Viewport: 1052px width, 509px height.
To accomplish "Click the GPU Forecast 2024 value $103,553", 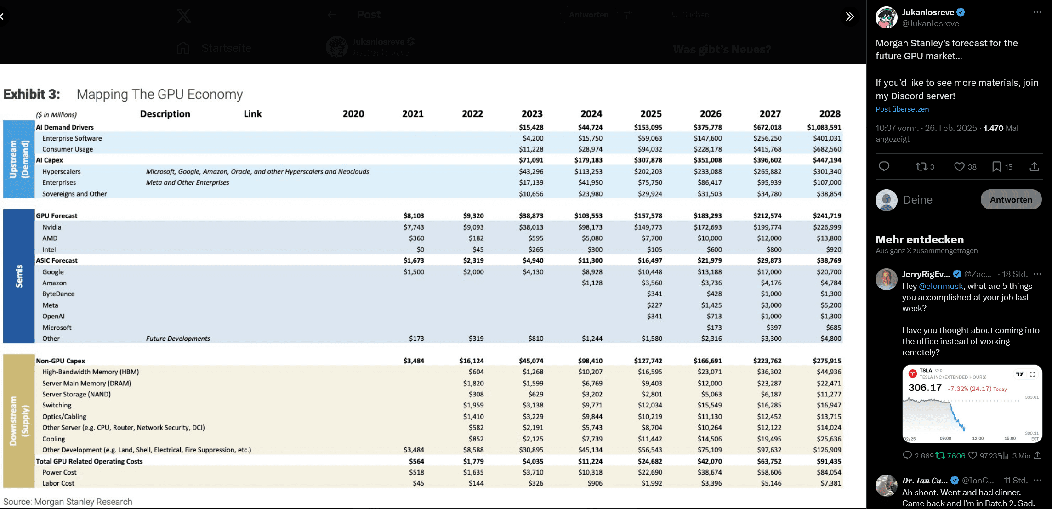I will click(588, 215).
